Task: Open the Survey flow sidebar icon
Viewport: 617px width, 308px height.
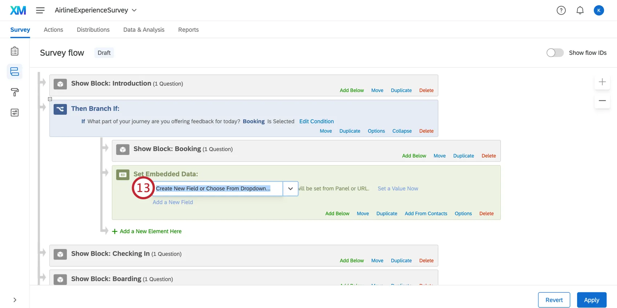Action: coord(15,72)
